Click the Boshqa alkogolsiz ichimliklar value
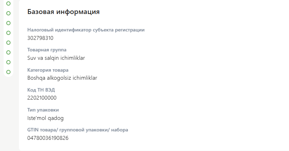Viewport: 289px width, 151px height. (62, 78)
